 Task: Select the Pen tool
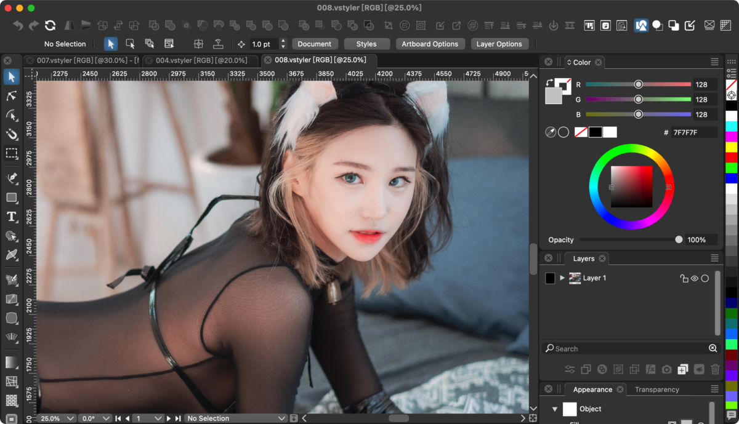(x=11, y=178)
